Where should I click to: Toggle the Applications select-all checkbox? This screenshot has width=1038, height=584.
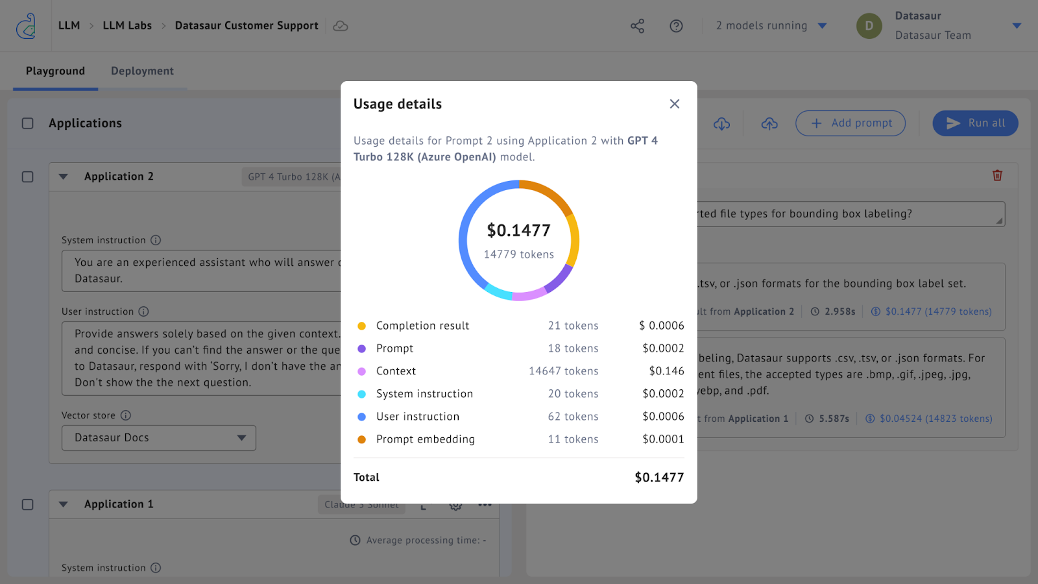coord(27,123)
